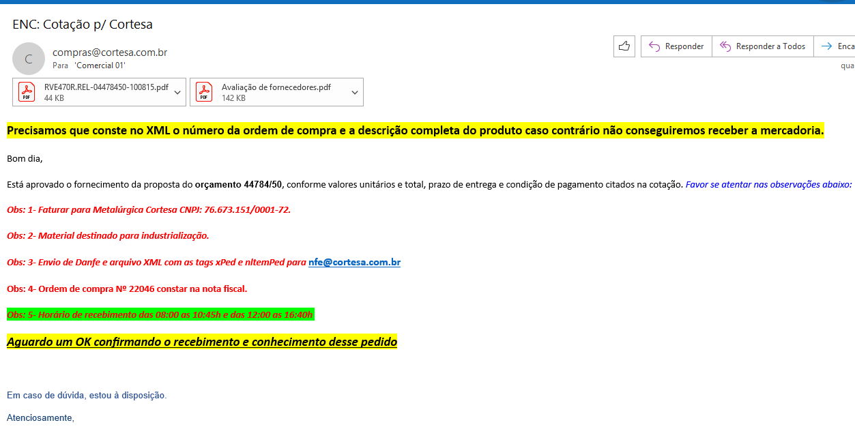Click green highlighted Obs 5 receiving hours line
The height and width of the screenshot is (442, 855).
tap(160, 314)
